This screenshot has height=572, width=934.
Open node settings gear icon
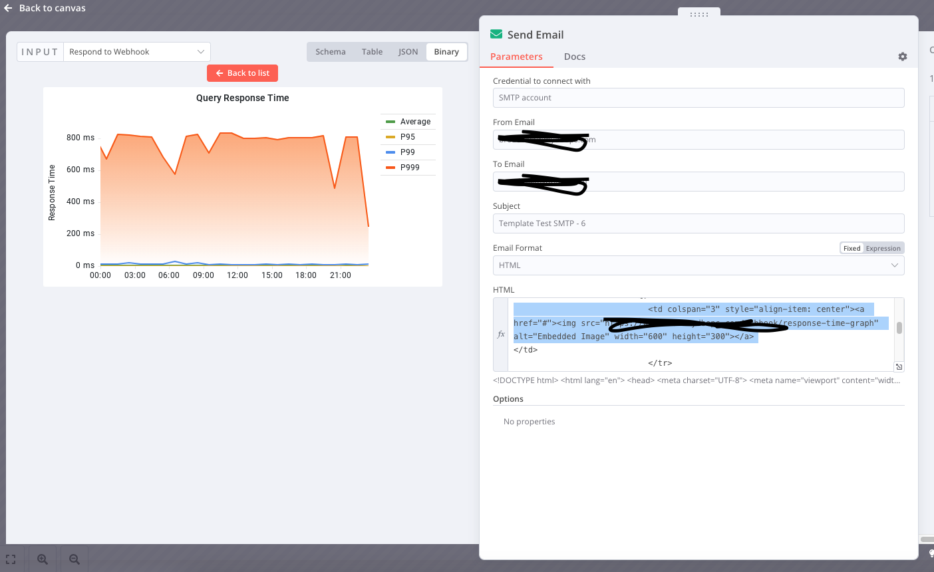(x=903, y=57)
